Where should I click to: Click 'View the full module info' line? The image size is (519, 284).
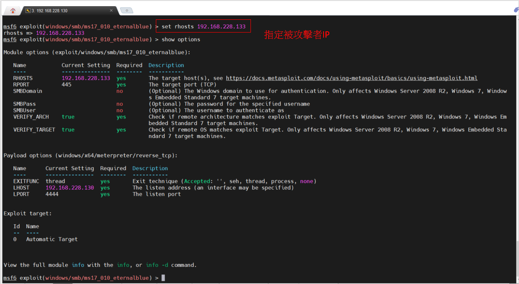click(100, 265)
